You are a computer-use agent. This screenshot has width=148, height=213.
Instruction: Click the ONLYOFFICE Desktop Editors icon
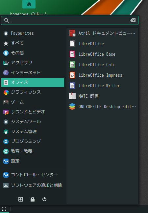pyautogui.click(x=72, y=106)
